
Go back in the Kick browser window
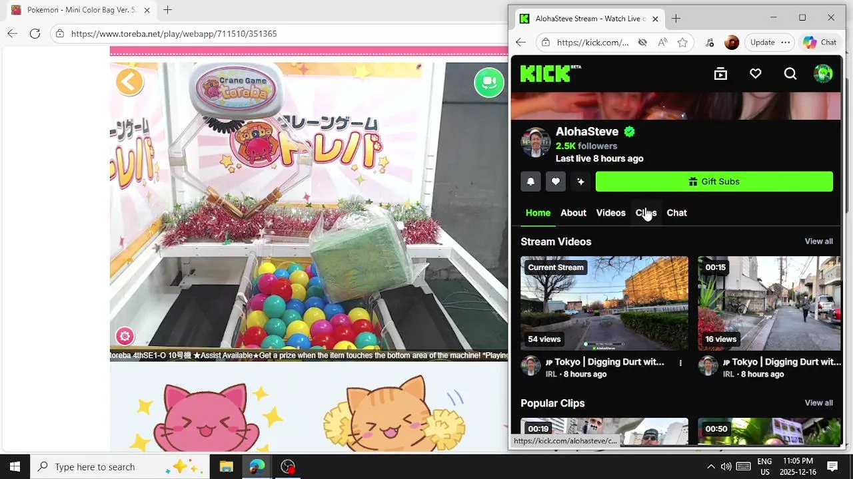(x=520, y=42)
